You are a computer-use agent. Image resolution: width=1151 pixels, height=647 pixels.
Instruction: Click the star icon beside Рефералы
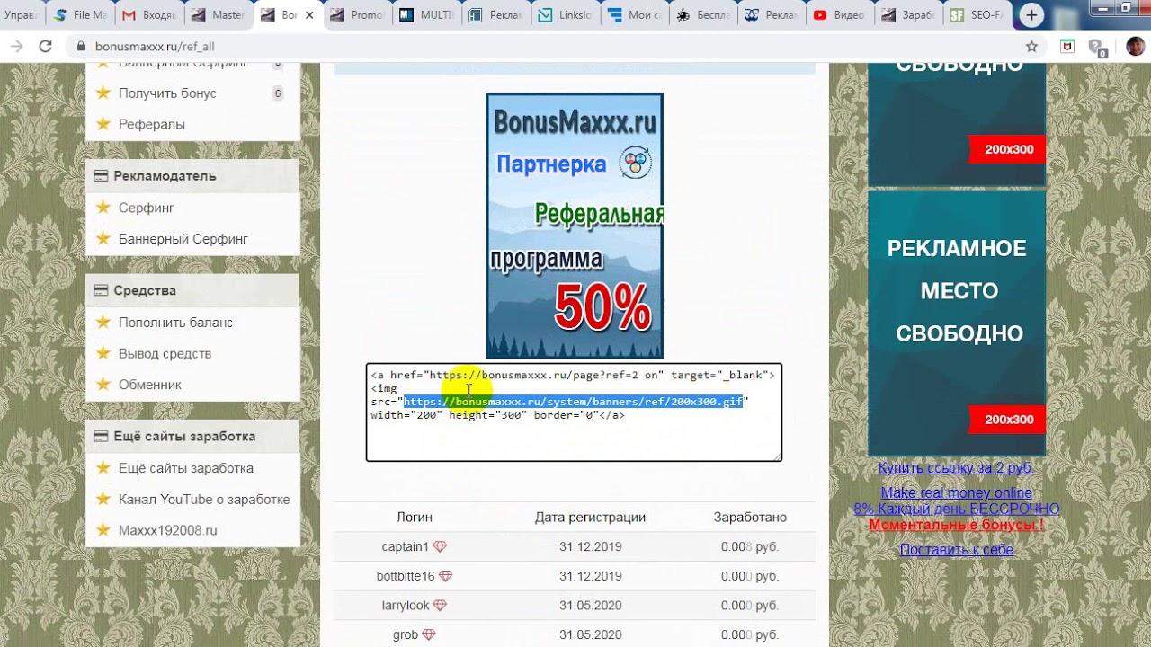[103, 124]
